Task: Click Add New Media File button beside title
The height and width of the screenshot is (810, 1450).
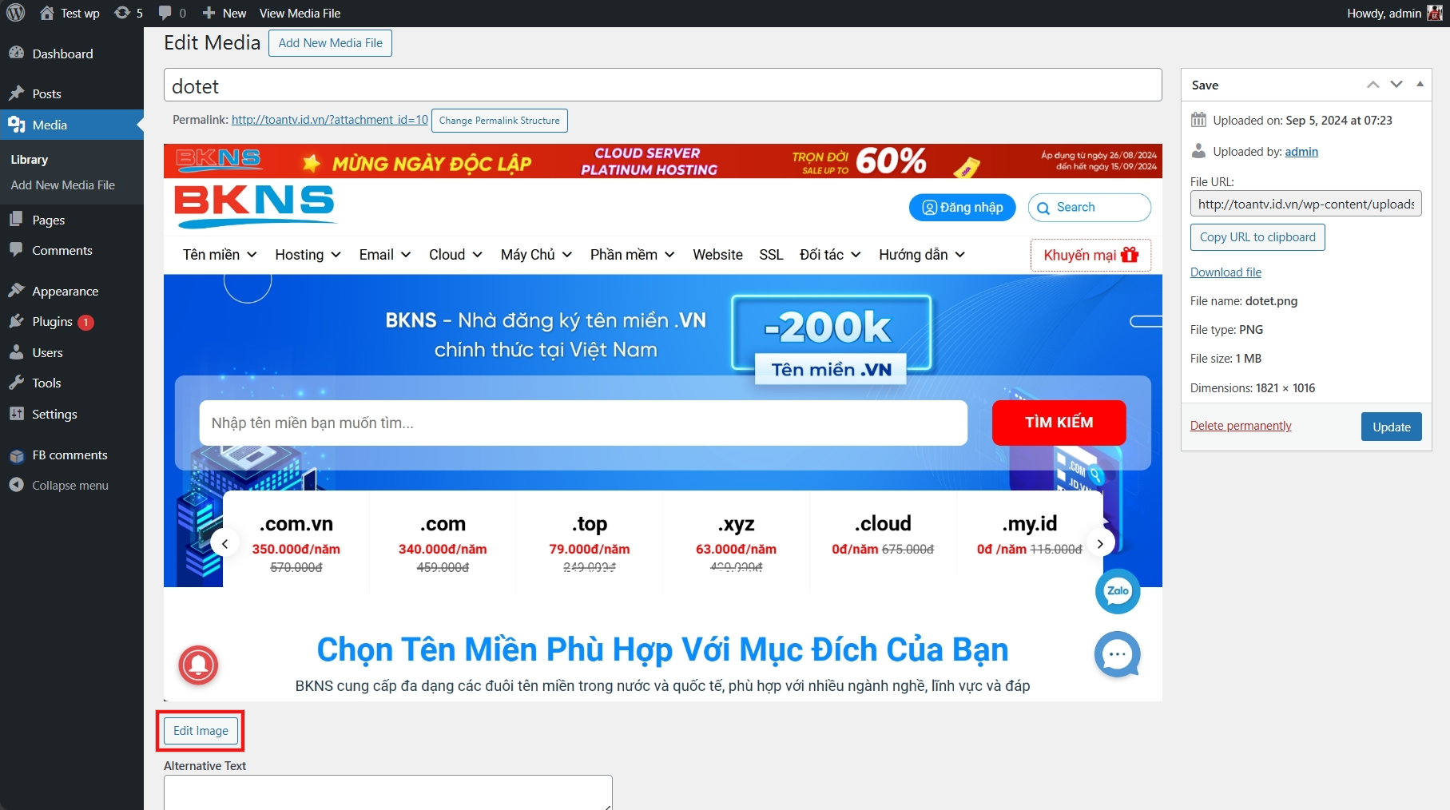Action: pyautogui.click(x=330, y=43)
